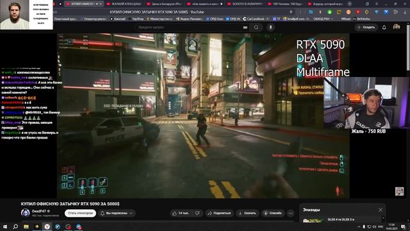Viewport: 410px width, 231px height.
Task: Click the blue VPN shield extension icon
Action: (386, 12)
